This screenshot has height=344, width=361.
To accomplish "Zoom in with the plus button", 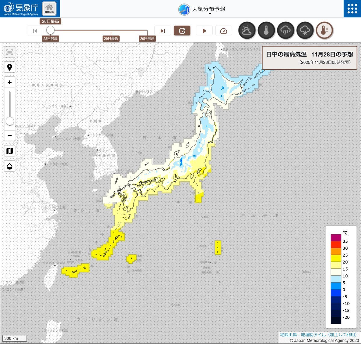I will pyautogui.click(x=10, y=82).
